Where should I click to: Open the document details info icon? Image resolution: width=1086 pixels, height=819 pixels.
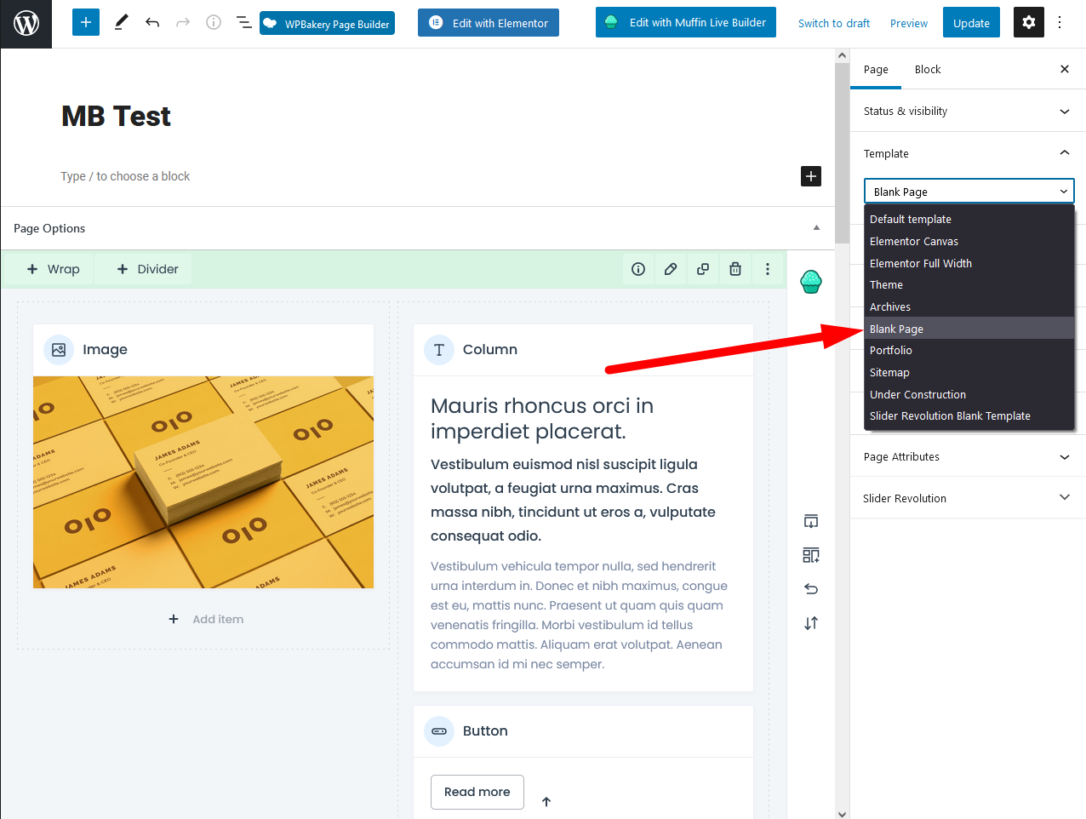click(214, 22)
